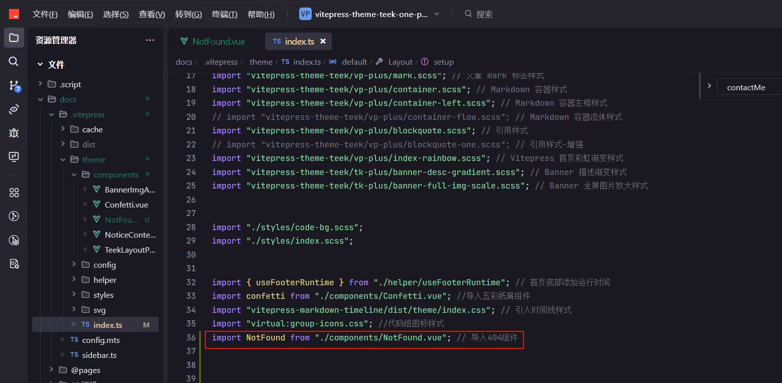Collapse the docs folder

point(41,99)
